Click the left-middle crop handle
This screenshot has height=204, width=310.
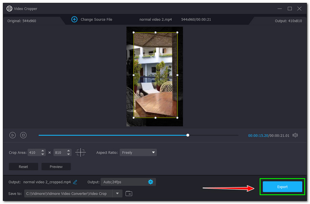pos(134,75)
